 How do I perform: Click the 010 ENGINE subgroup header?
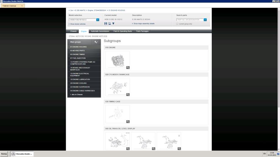coord(156,48)
